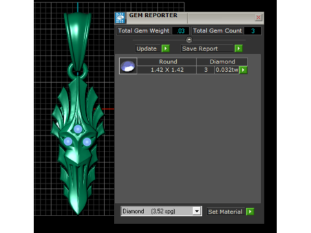Click the Update button
Image resolution: width=311 pixels, height=233 pixels.
[x=148, y=49]
